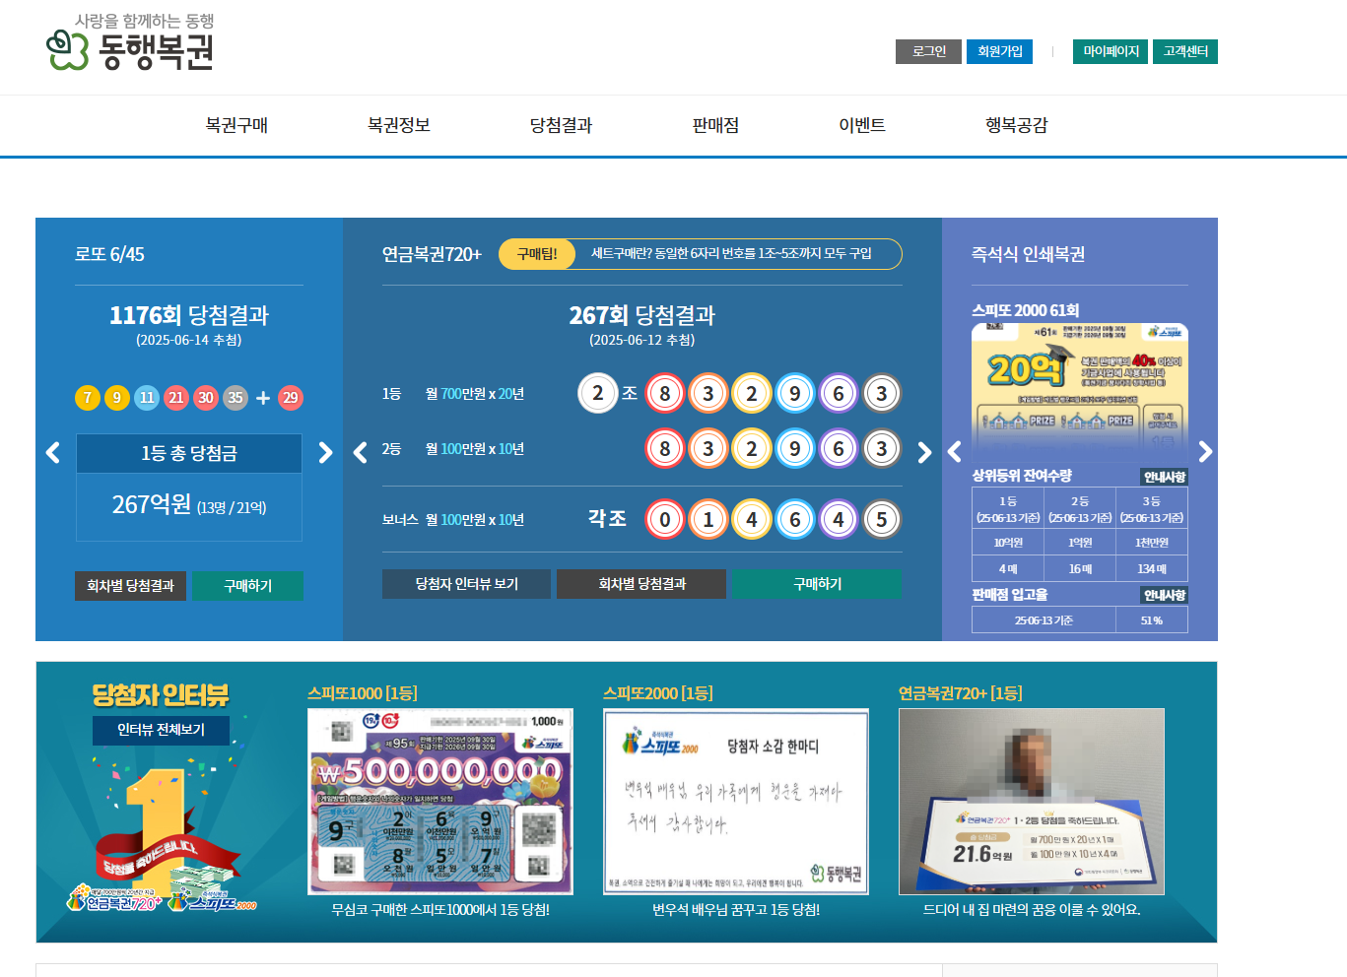Click the 4매 remaining cell

(1008, 568)
